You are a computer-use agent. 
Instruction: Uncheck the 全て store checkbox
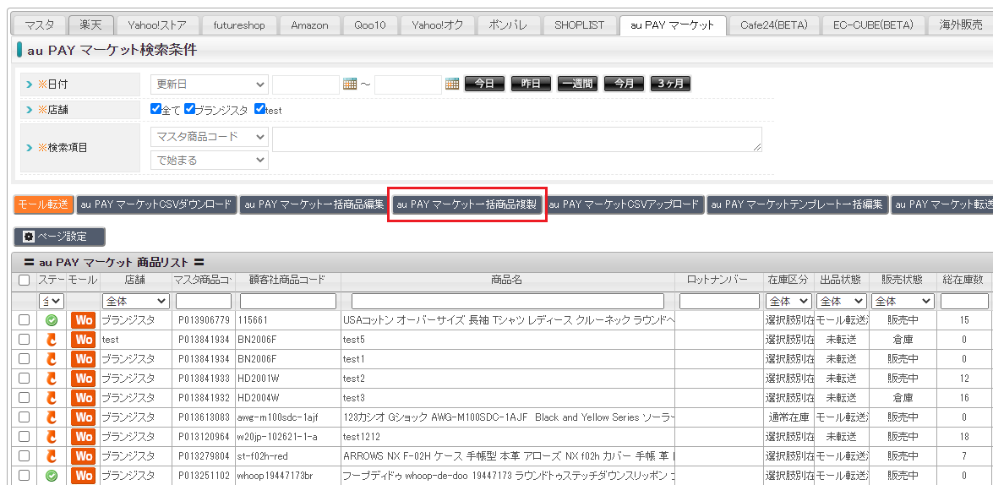(155, 109)
